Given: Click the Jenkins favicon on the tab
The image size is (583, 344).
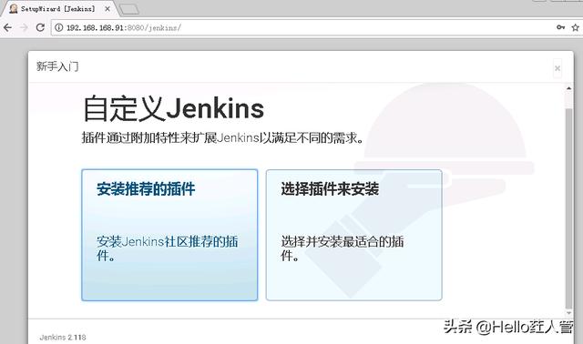Looking at the screenshot, I should 14,8.
